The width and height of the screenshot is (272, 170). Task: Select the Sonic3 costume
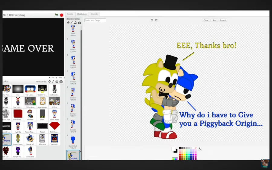[x=73, y=78]
